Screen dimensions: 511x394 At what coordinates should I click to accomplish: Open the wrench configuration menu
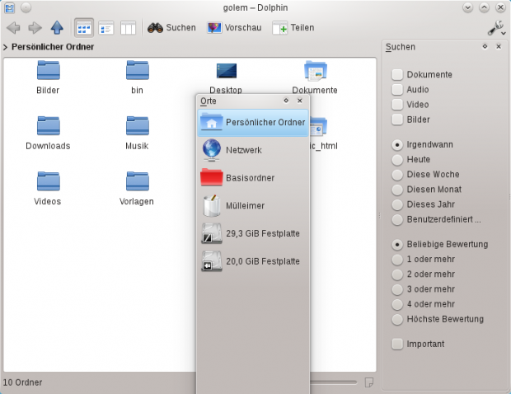pos(495,28)
